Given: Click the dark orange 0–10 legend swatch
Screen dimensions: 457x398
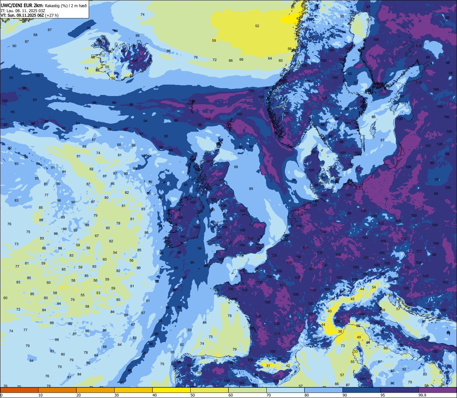Looking at the screenshot, I should point(19,390).
